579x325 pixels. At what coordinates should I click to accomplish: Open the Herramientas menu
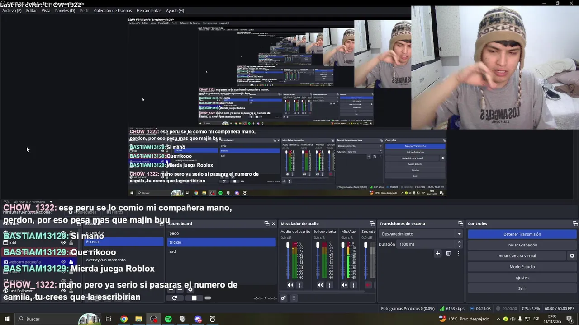149,10
